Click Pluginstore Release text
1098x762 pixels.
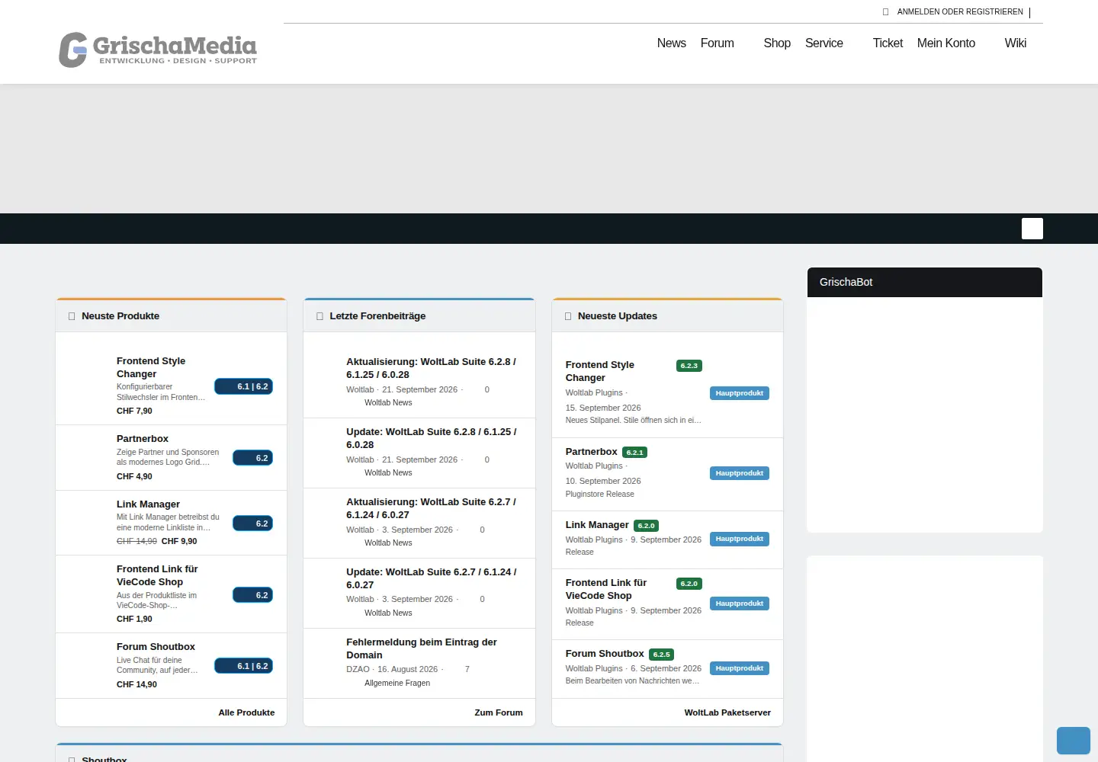(x=599, y=495)
